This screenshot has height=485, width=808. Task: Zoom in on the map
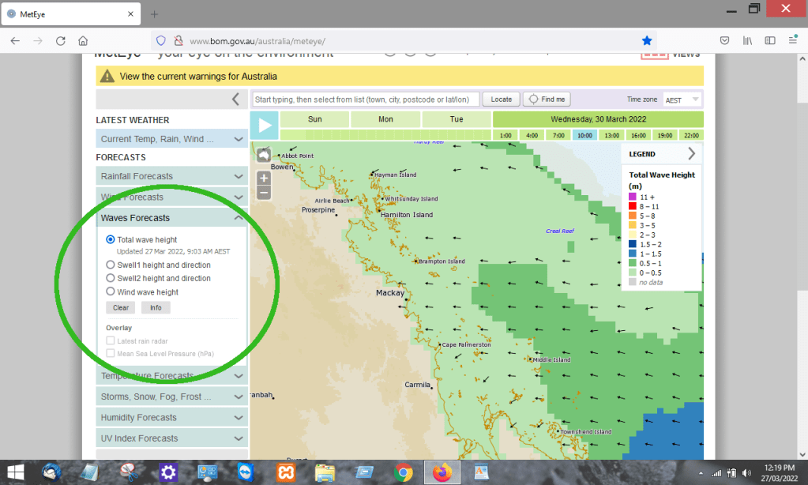[264, 179]
